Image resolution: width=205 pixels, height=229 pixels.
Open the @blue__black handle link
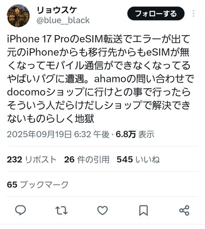pyautogui.click(x=63, y=20)
